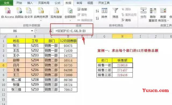Click the Name Box showing H6

[x=15, y=31]
